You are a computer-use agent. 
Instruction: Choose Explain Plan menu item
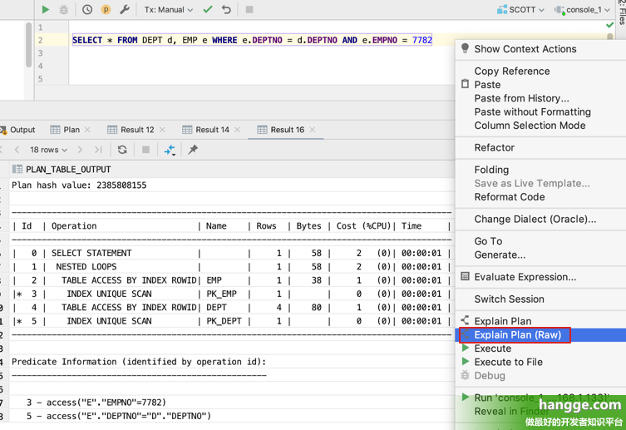[540, 321]
